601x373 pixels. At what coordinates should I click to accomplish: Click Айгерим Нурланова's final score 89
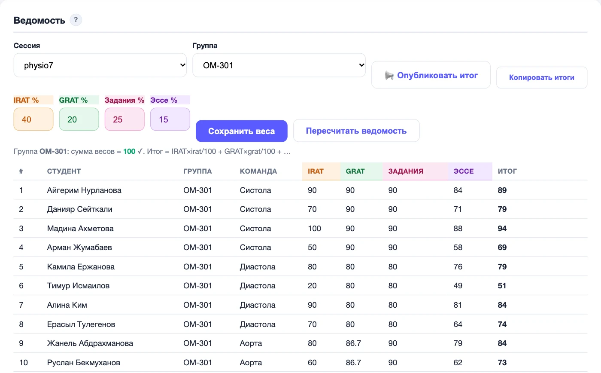pos(502,190)
